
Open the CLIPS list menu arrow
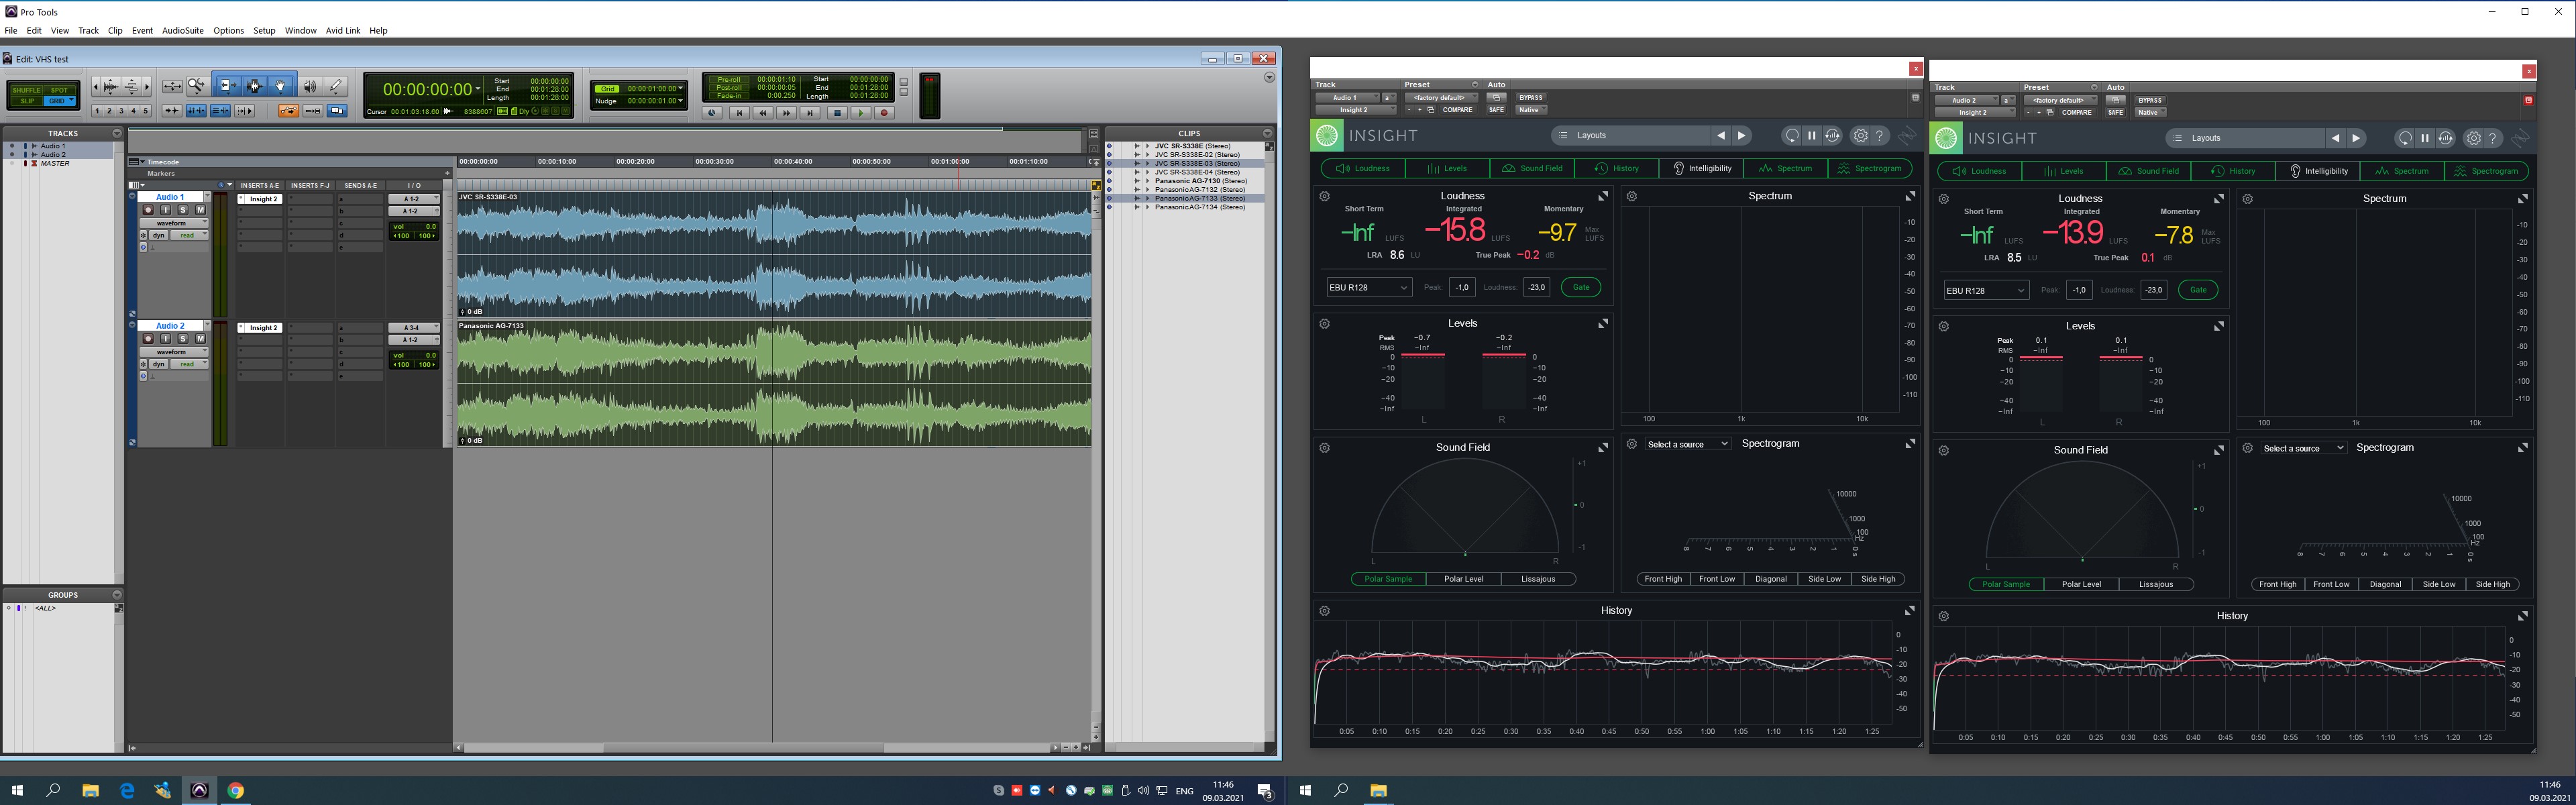click(1267, 133)
